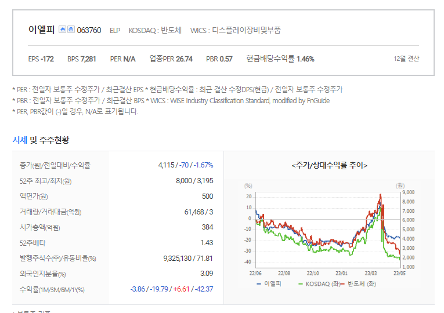Click 현금배당수익률 1.46% value
This screenshot has width=444, height=313.
click(x=280, y=59)
